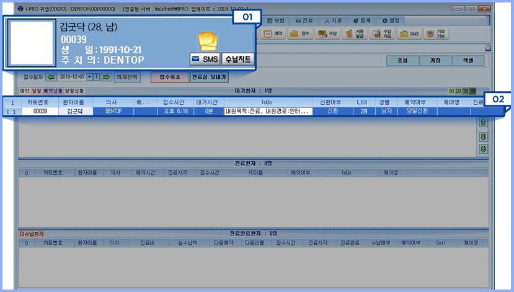
Task: Click the T (today) button beside date
Action: 96,77
